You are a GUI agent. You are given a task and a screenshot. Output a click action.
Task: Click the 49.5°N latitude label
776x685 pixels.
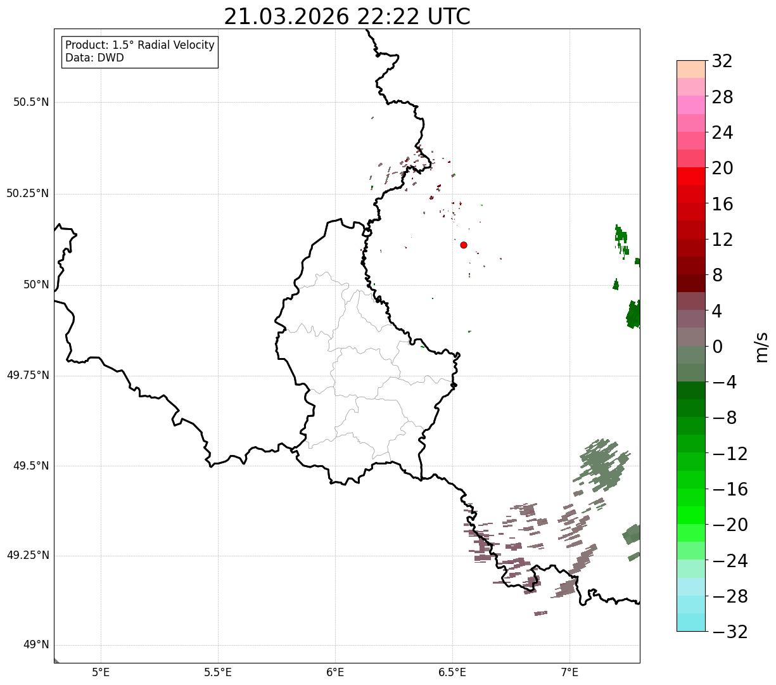(31, 466)
